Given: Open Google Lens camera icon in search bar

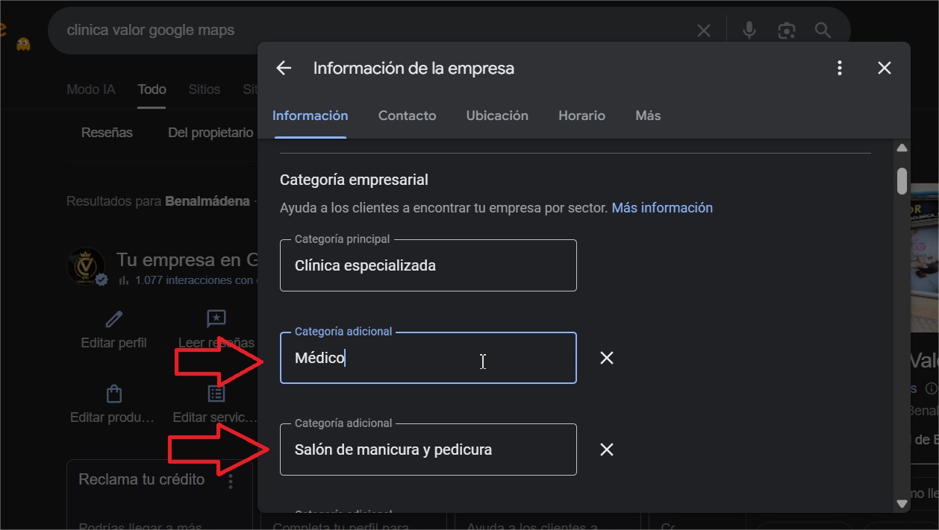Looking at the screenshot, I should point(786,30).
